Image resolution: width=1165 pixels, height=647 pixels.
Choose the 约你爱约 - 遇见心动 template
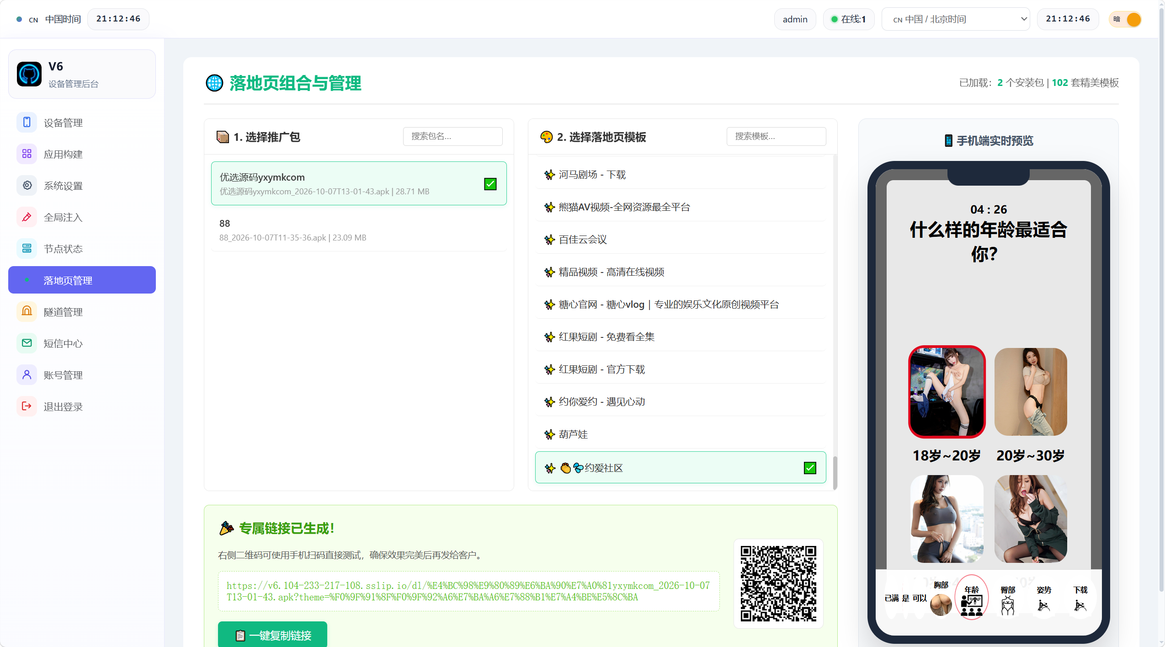click(x=681, y=402)
